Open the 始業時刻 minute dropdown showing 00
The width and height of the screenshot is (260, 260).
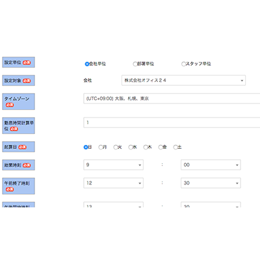pos(211,165)
